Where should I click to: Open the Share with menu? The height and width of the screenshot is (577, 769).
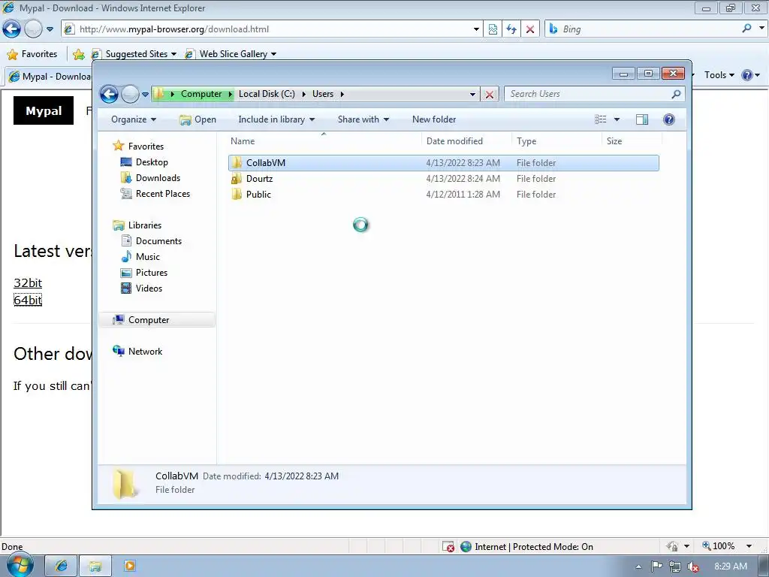[363, 119]
